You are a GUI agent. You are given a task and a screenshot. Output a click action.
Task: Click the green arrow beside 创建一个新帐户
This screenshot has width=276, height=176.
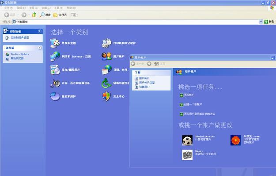click(x=181, y=105)
